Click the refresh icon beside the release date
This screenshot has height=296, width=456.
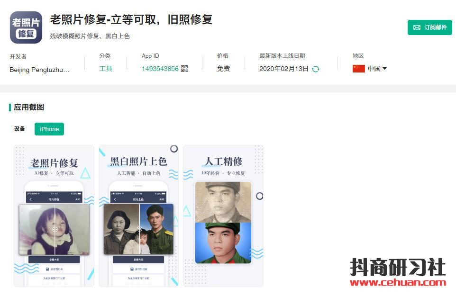316,69
